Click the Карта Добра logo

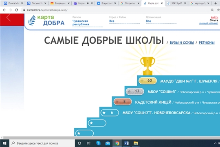tap(46, 20)
